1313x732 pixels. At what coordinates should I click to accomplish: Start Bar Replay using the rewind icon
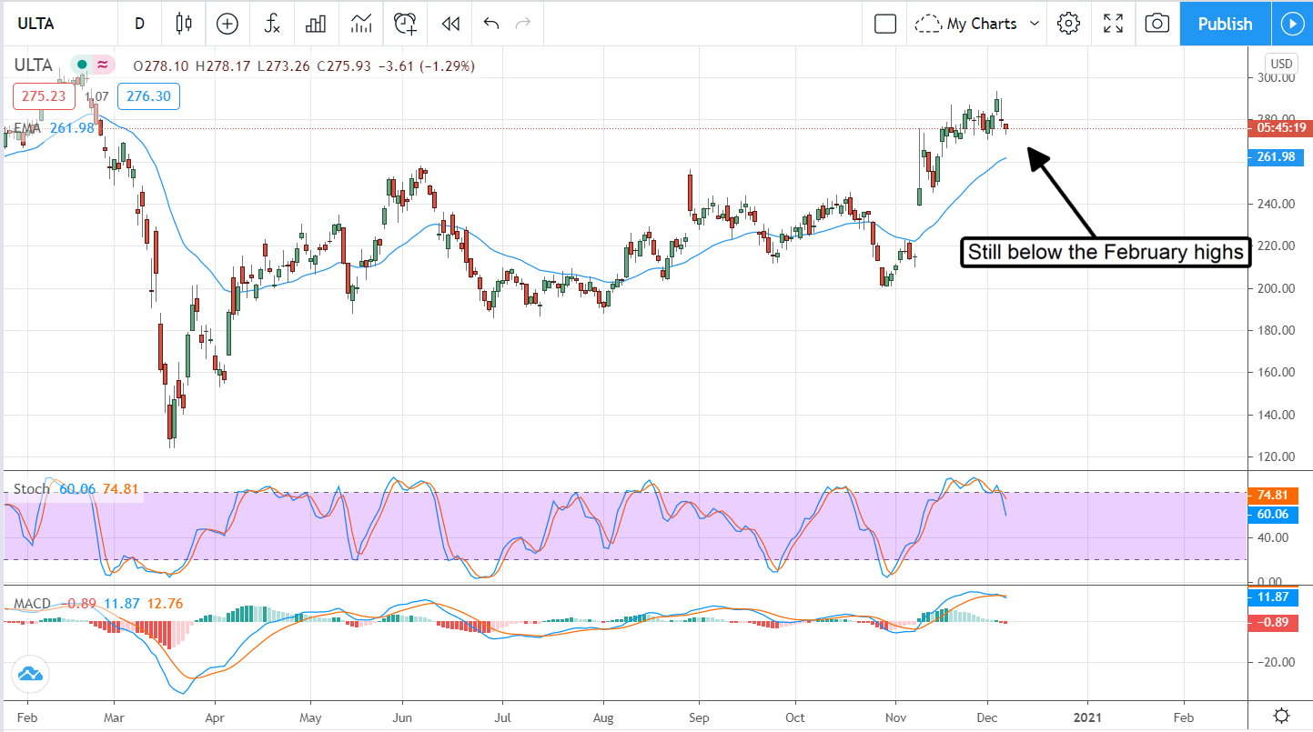coord(449,24)
